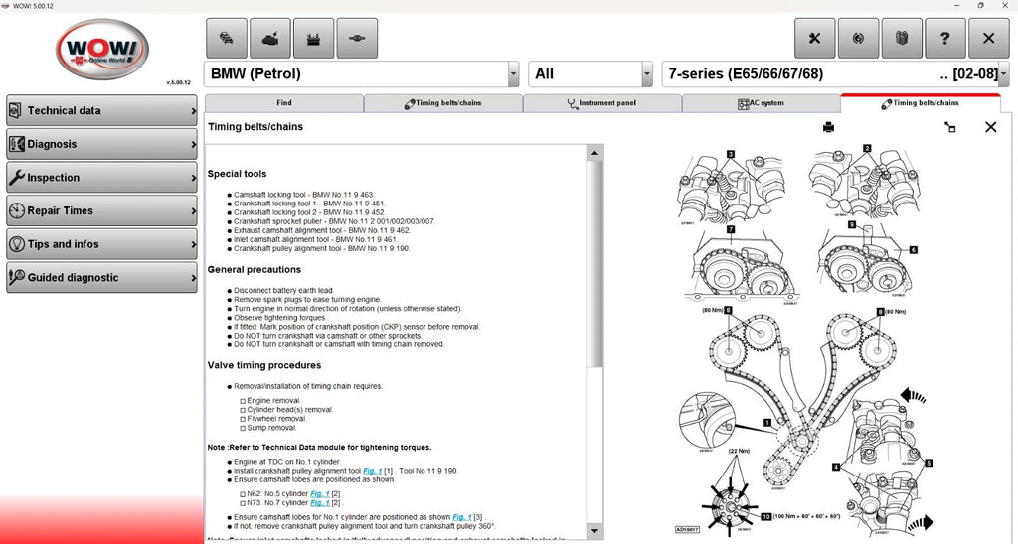Click 'Engine removal' sub-item
This screenshot has height=544, width=1018.
(x=274, y=401)
